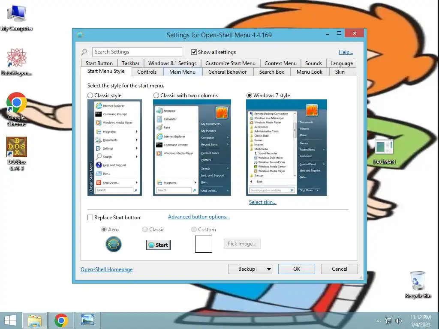Switch to the Main Menu tab

[x=182, y=72]
